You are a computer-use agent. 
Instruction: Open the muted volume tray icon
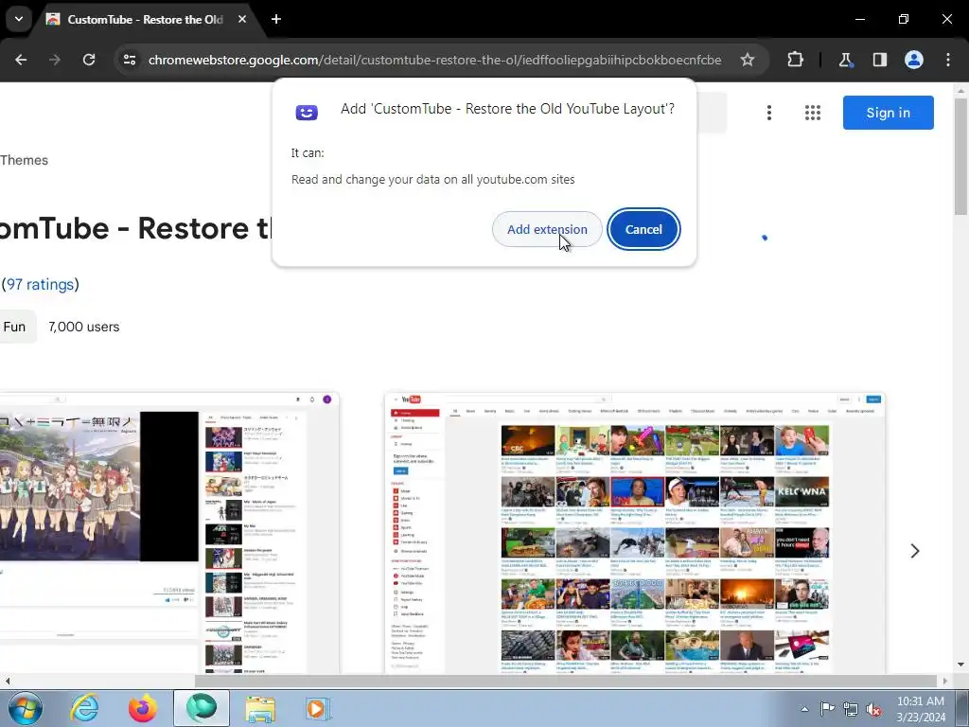(873, 709)
